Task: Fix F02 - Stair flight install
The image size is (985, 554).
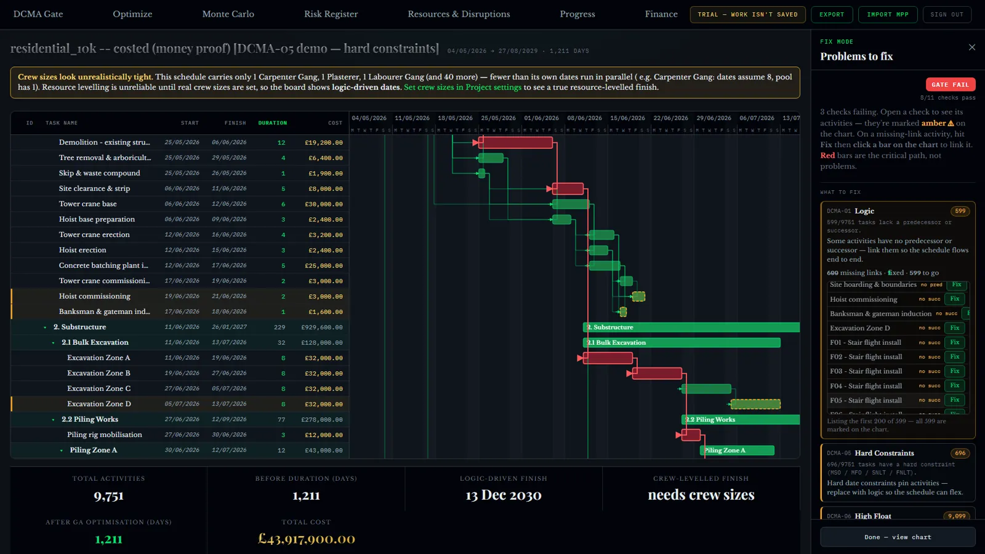Action: click(954, 357)
